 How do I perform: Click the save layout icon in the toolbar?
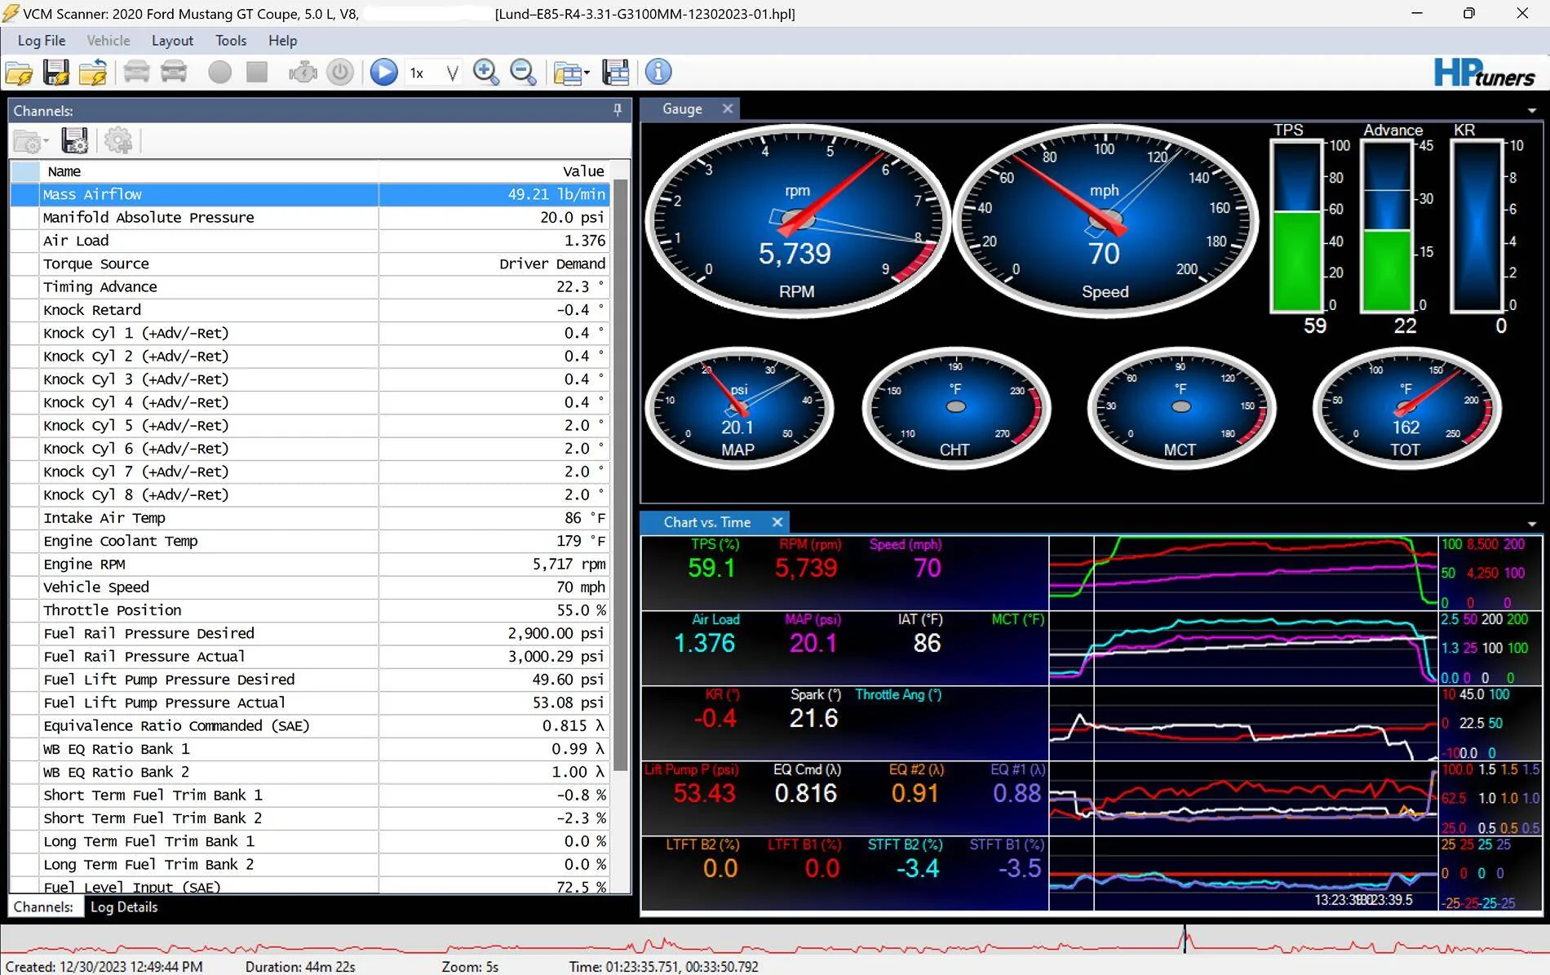point(616,73)
